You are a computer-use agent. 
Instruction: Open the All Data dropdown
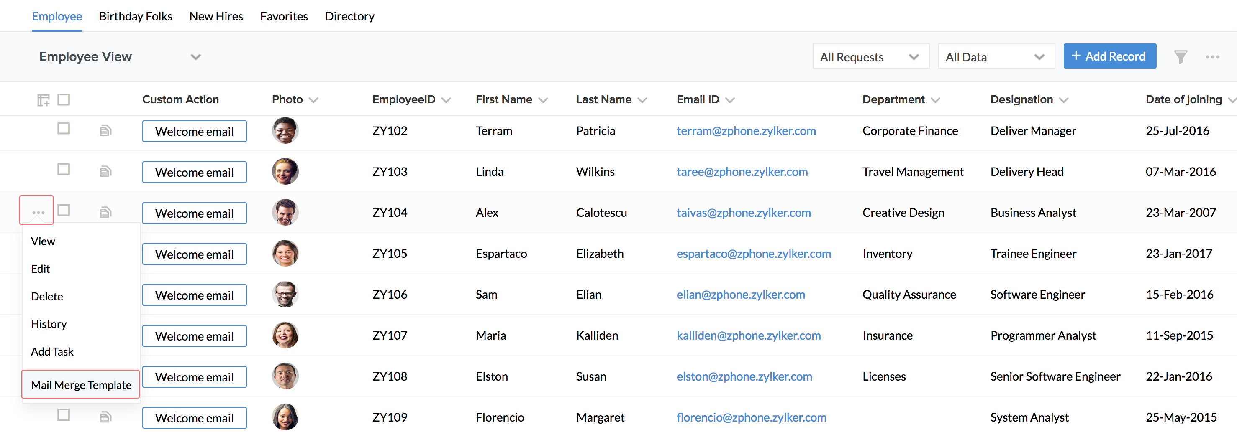coord(996,57)
